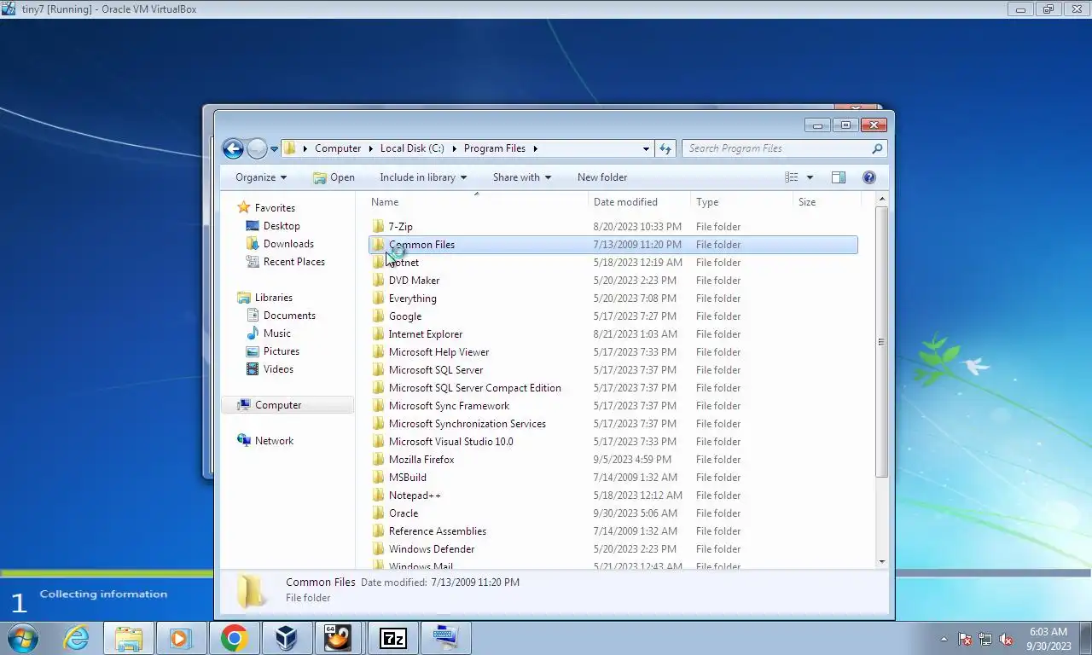Click the search magnifier icon
1092x655 pixels.
tap(877, 148)
